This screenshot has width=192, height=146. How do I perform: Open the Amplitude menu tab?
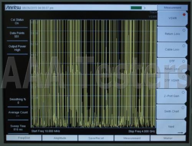point(60,138)
